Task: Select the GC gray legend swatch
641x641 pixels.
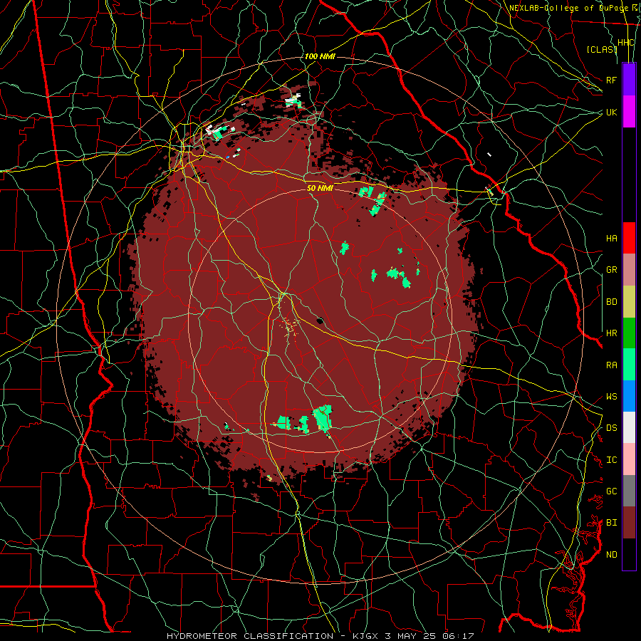Action: (x=629, y=491)
